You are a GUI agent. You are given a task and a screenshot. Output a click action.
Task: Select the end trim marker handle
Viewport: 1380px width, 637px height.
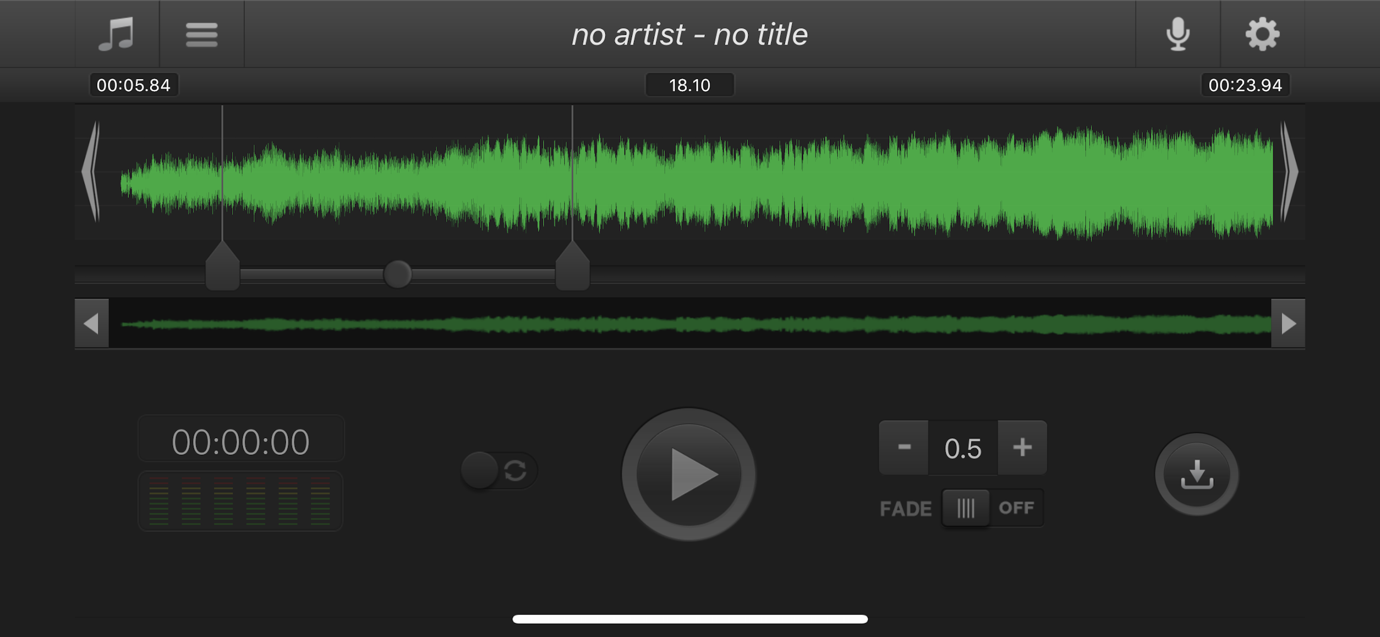[572, 266]
